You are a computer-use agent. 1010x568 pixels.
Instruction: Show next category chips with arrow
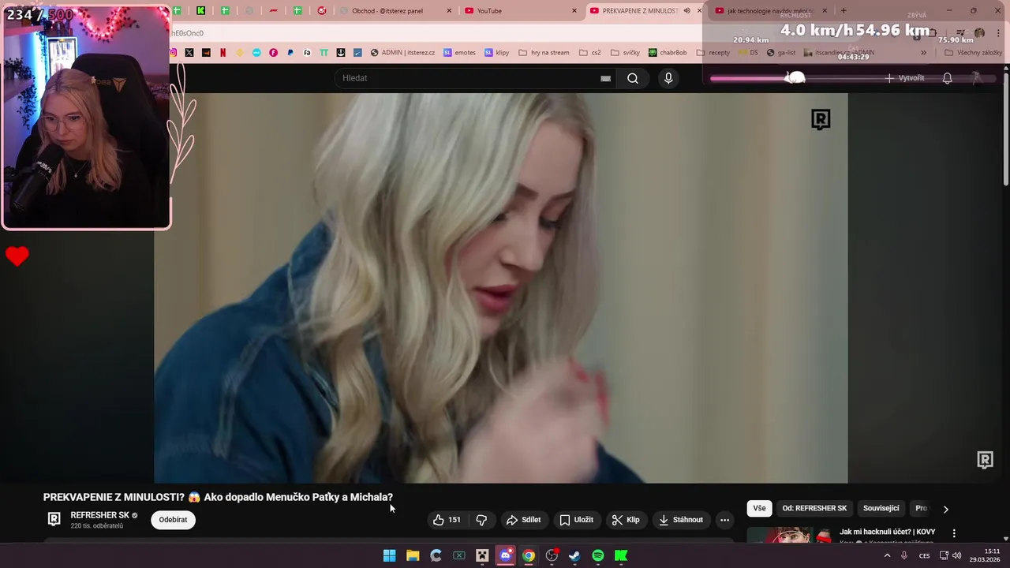click(x=945, y=509)
